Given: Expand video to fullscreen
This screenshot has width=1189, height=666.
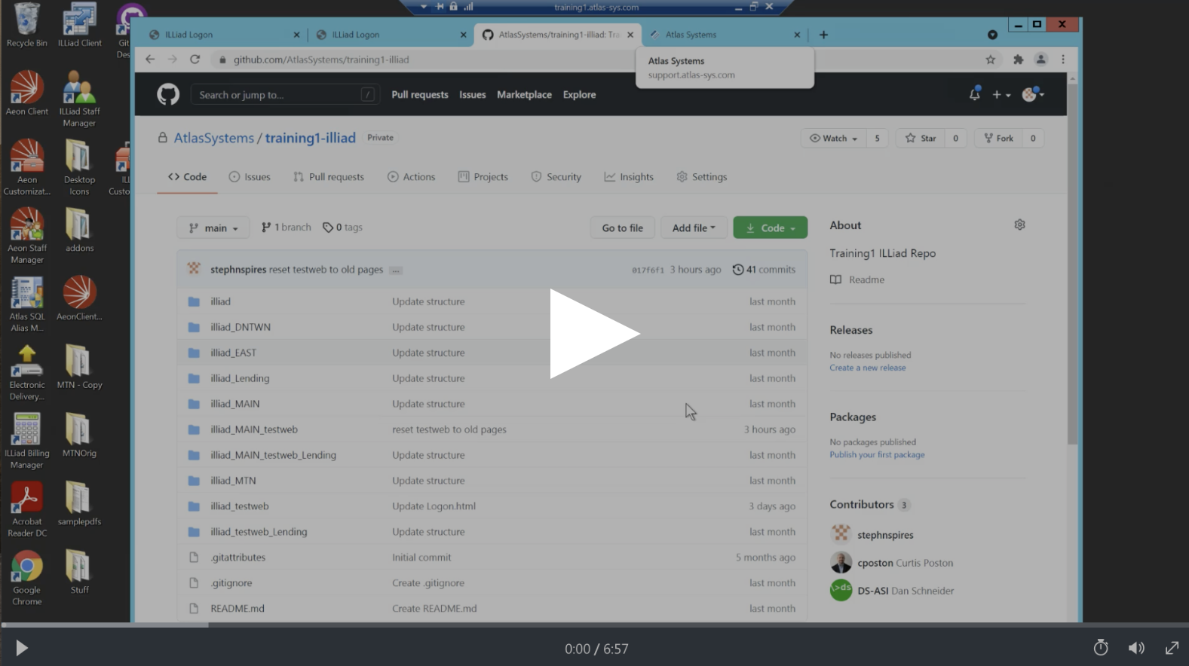Looking at the screenshot, I should coord(1171,648).
